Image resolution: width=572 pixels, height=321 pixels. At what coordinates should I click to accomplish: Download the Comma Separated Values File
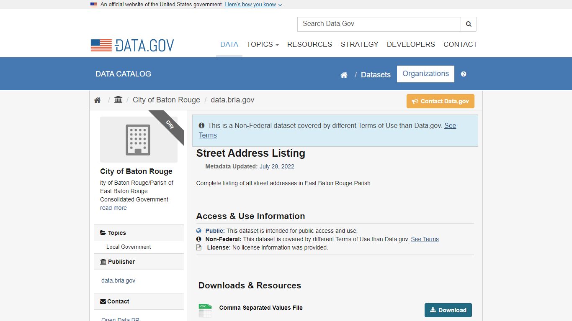(448, 310)
